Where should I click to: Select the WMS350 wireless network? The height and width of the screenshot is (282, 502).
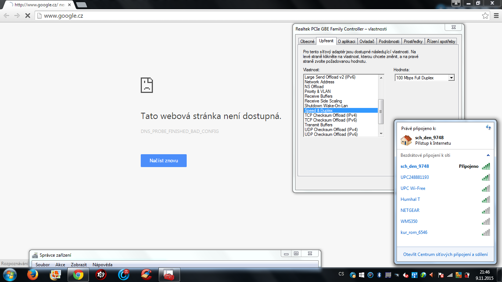point(445,221)
